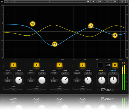Screen dimensions: 129x110
Task: Toggle band 4 on/off button
Action: tap(82, 65)
